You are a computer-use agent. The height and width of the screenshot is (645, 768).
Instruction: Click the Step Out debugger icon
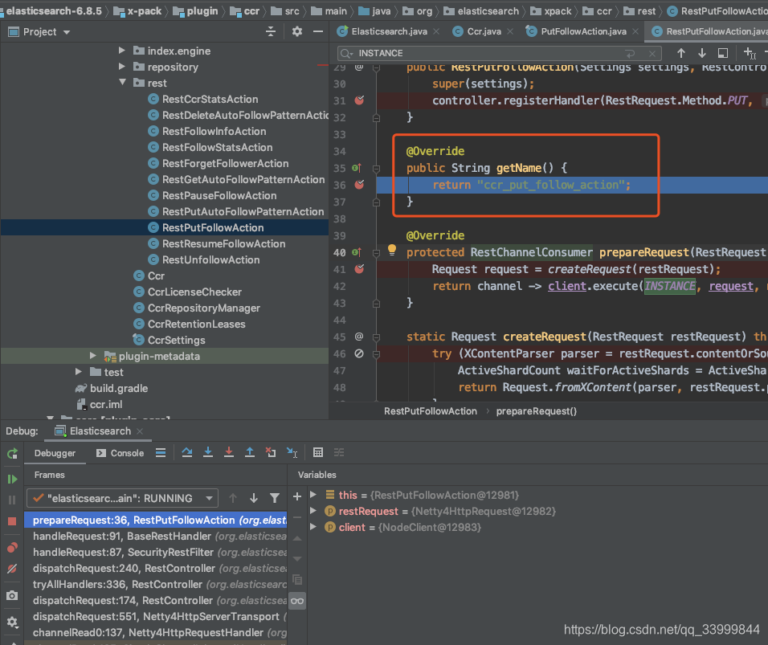pyautogui.click(x=250, y=453)
